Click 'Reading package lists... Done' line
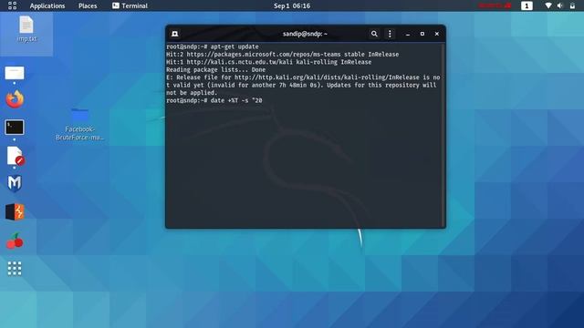This screenshot has height=328, width=584. pyautogui.click(x=215, y=70)
